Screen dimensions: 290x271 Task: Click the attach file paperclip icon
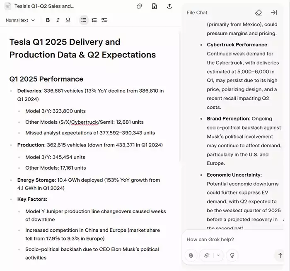191,255
